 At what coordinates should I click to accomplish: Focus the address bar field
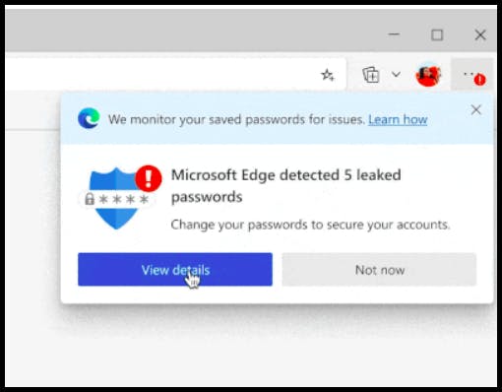pyautogui.click(x=175, y=75)
